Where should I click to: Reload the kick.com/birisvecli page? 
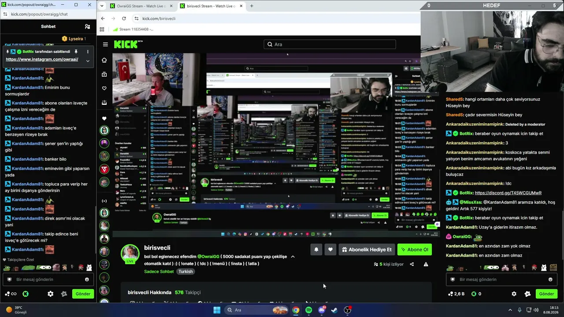[x=124, y=18]
